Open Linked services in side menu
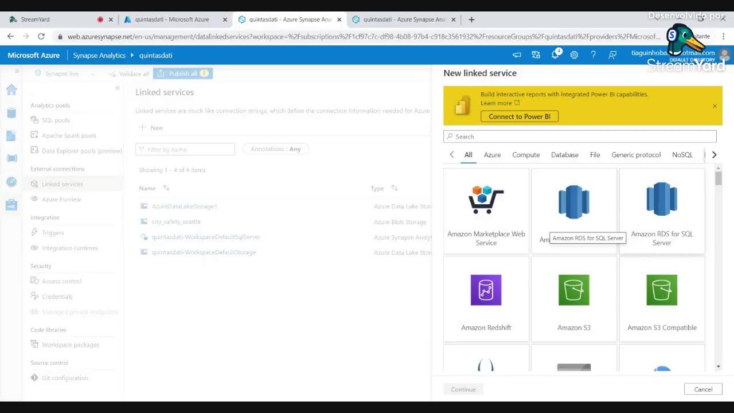This screenshot has width=734, height=413. (x=63, y=184)
